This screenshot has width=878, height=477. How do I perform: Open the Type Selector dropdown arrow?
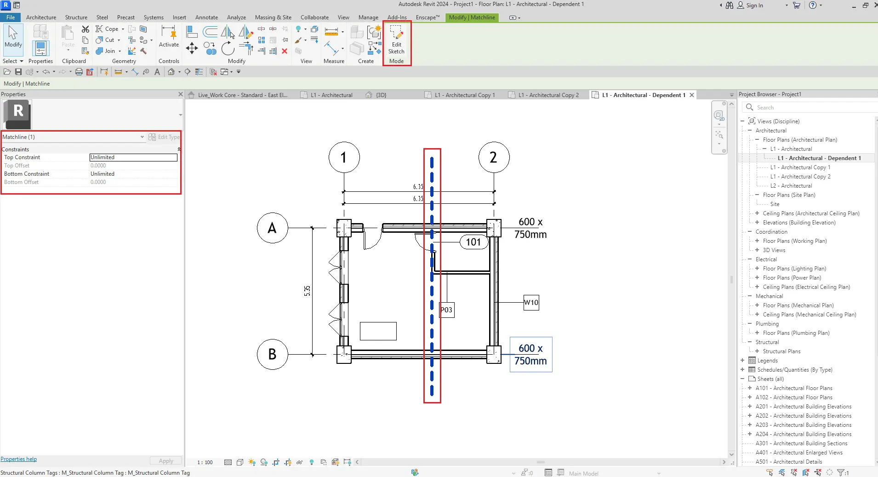click(x=180, y=115)
